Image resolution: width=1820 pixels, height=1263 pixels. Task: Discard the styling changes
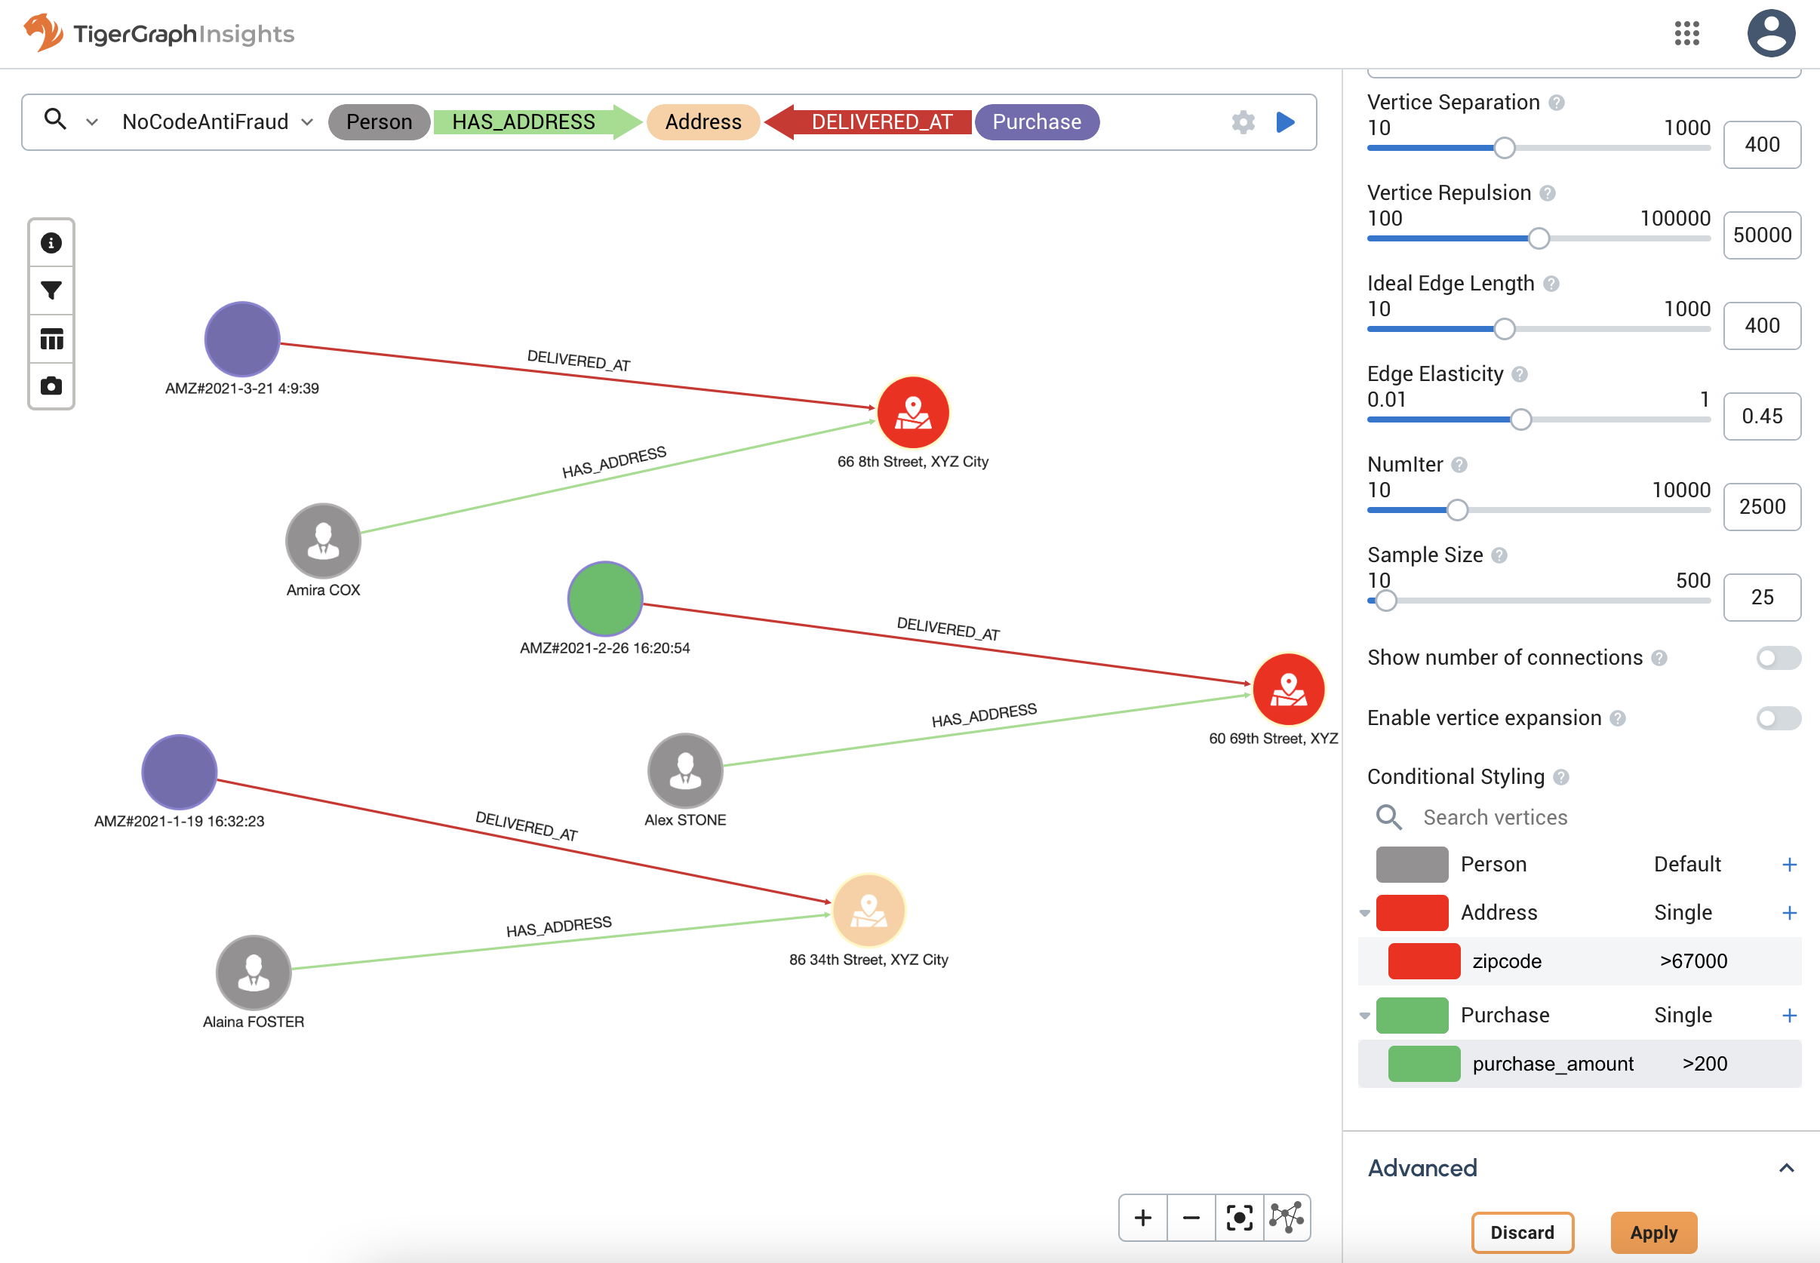pyautogui.click(x=1522, y=1231)
